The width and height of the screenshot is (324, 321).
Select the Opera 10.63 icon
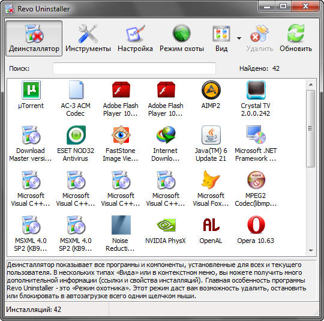[256, 225]
